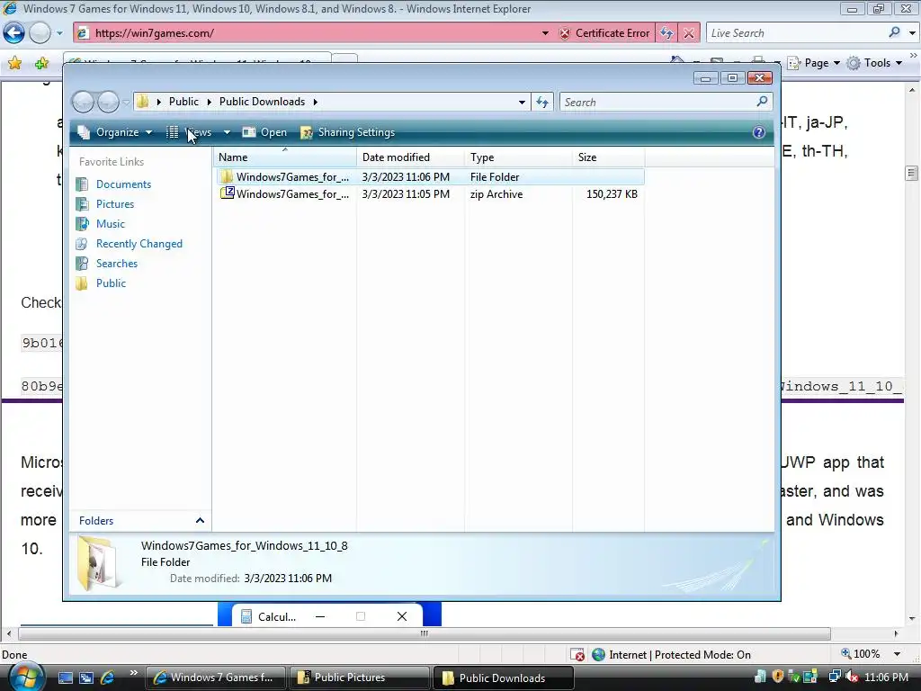Sort by Date modified column

coord(410,157)
